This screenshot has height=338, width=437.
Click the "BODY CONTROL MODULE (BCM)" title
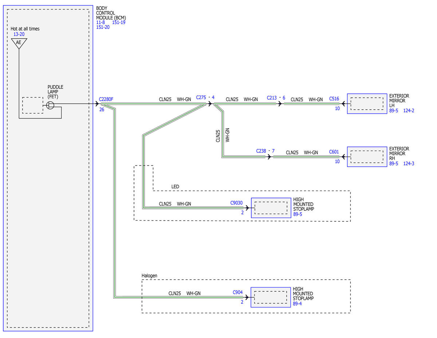pyautogui.click(x=111, y=13)
